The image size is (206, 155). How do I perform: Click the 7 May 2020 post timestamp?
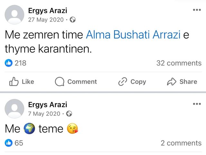tap(44, 114)
